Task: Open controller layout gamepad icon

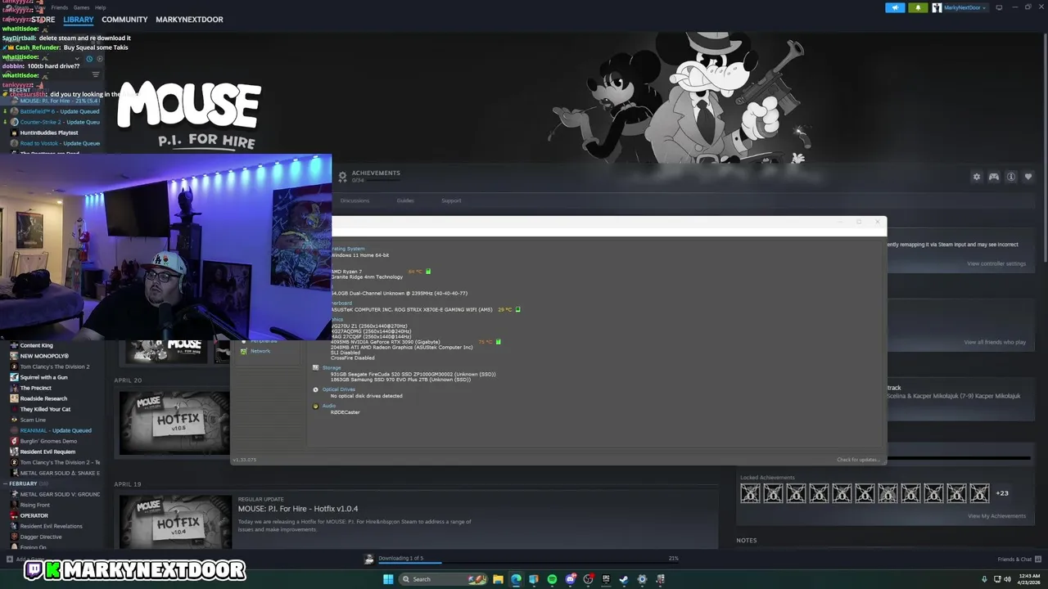Action: (994, 177)
